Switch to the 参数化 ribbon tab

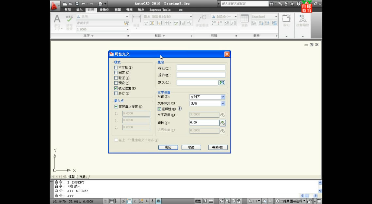pos(105,10)
